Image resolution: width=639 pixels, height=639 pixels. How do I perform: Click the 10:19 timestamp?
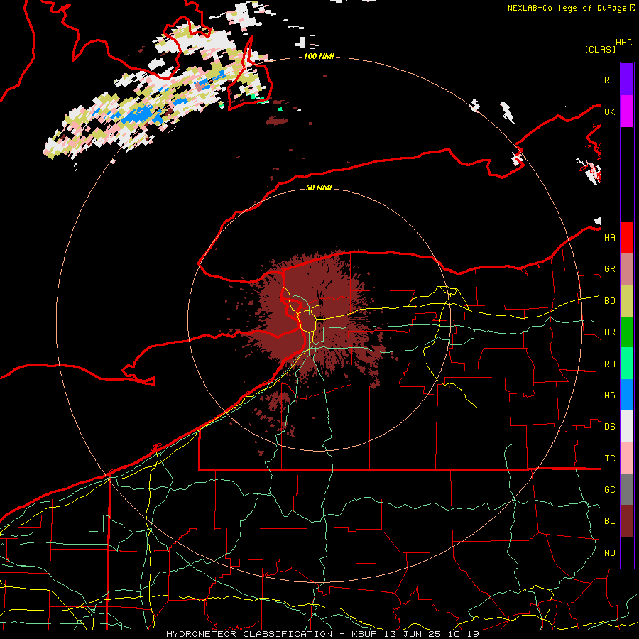tap(463, 634)
